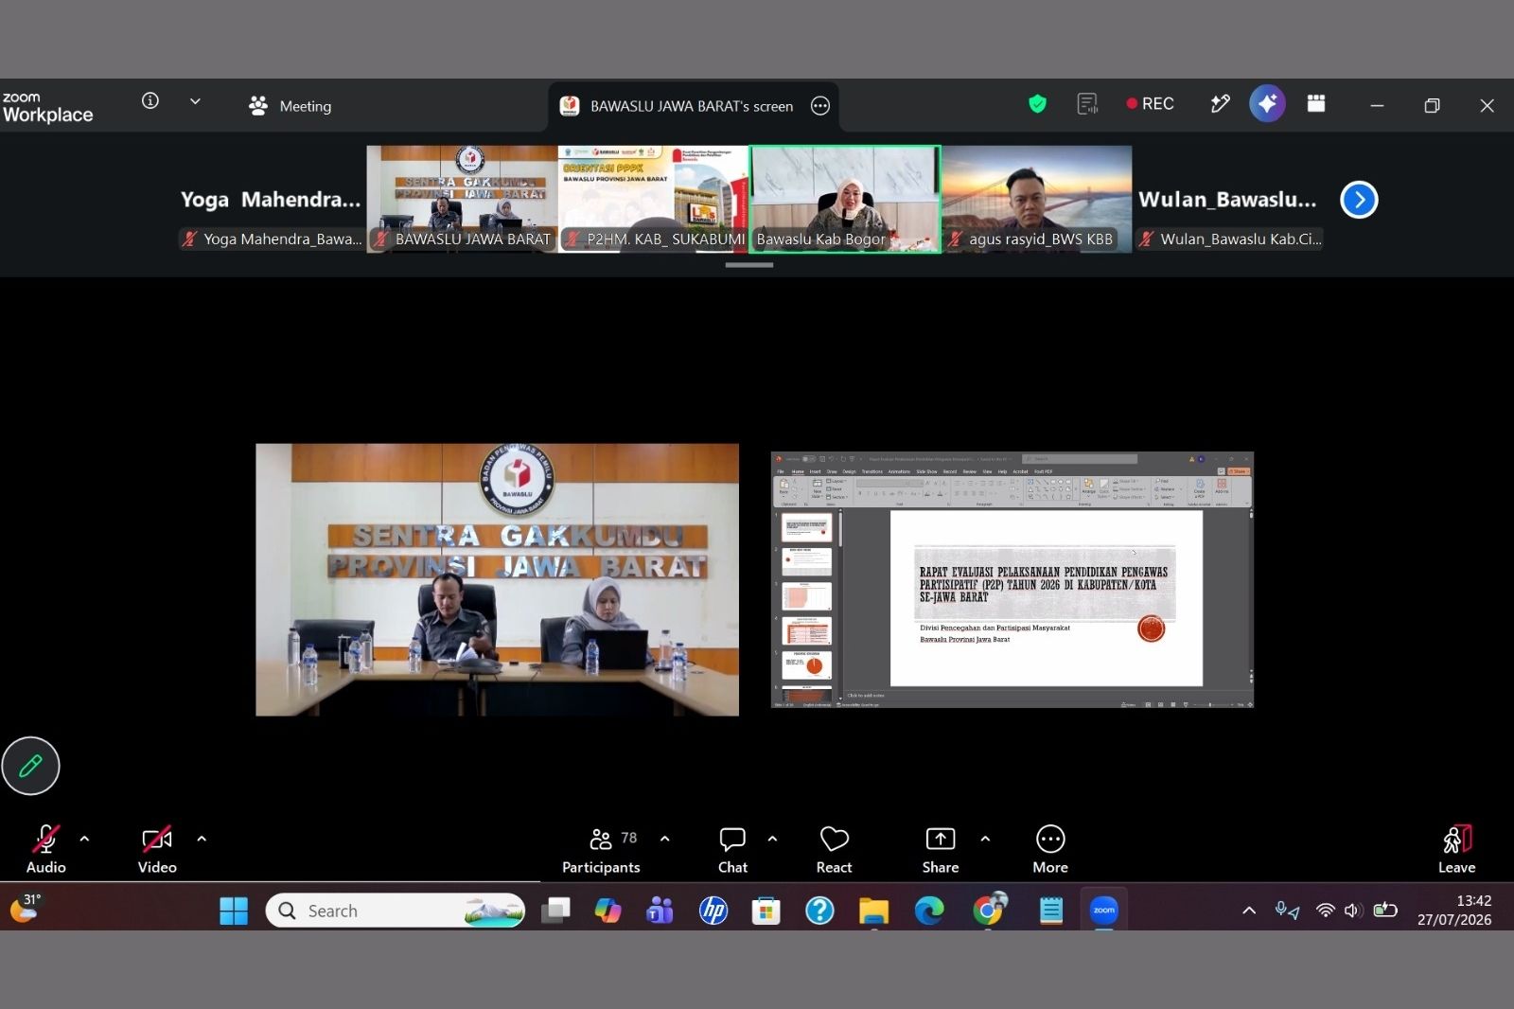Select the Yoga Mahendra participant tile

click(x=271, y=199)
